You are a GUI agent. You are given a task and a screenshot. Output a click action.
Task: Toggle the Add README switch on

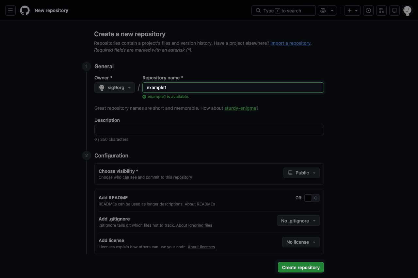coord(312,198)
